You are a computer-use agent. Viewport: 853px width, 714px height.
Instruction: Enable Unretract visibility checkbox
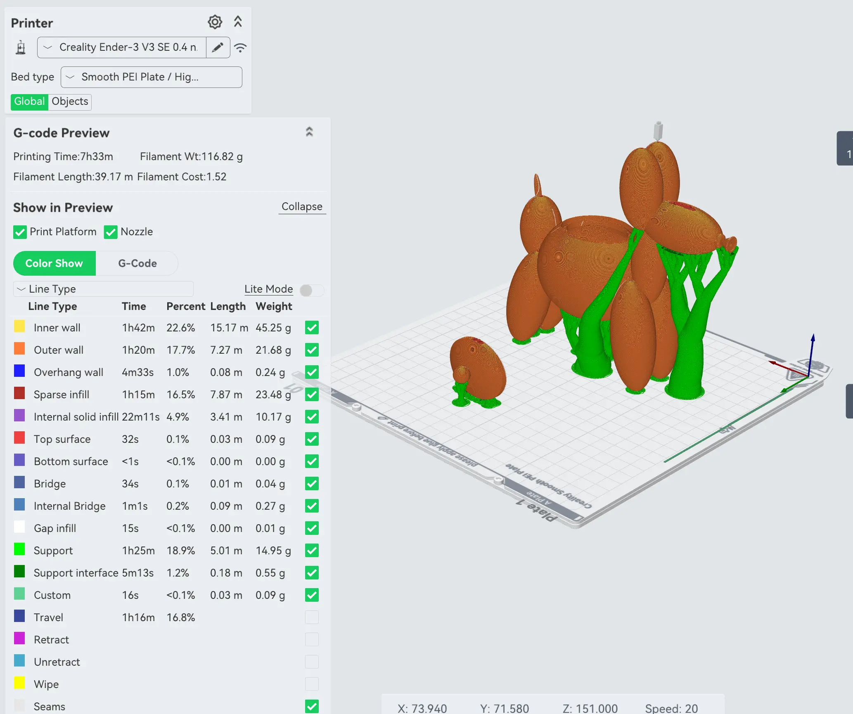312,662
